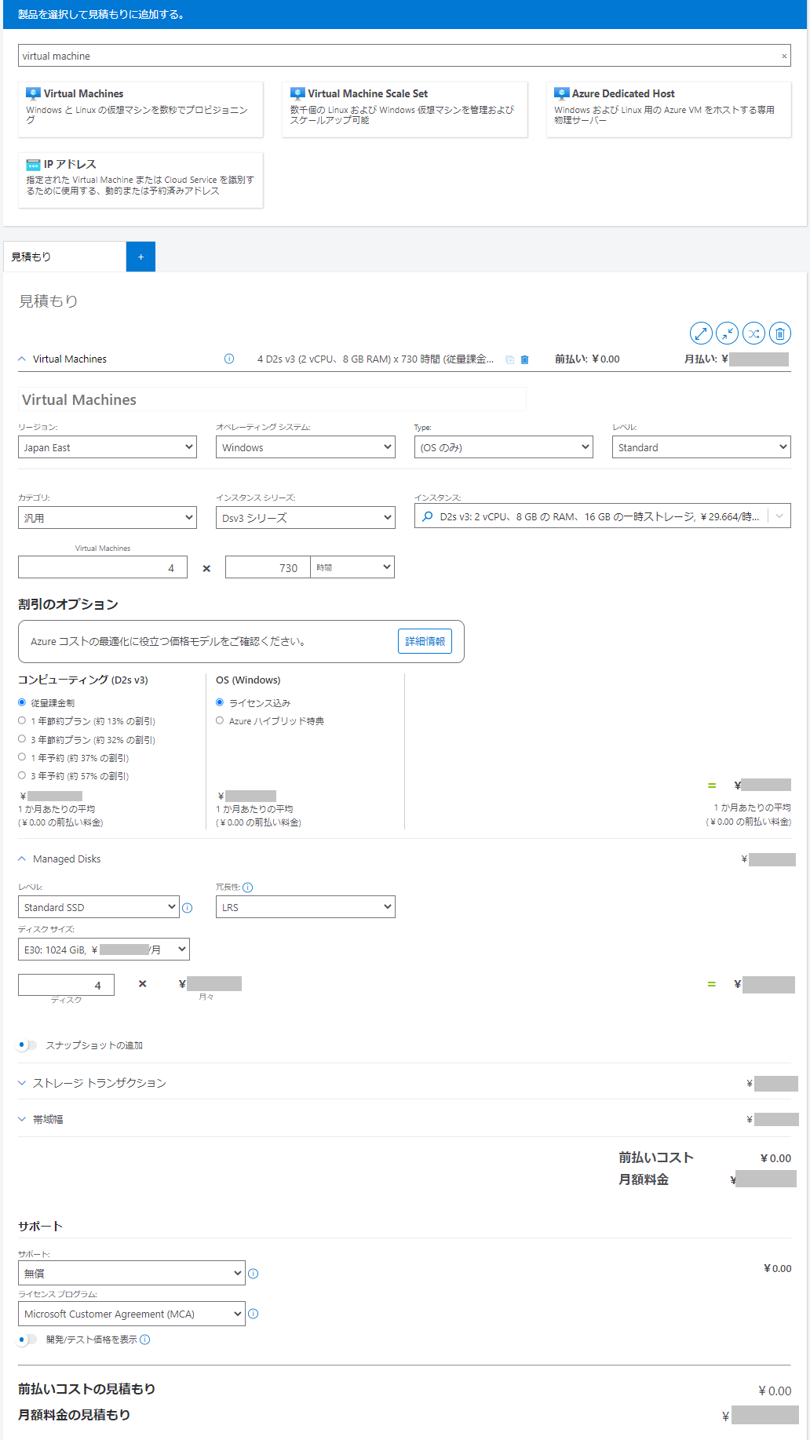The width and height of the screenshot is (810, 1440).
Task: Click the Virtual Machines count field
Action: [103, 567]
